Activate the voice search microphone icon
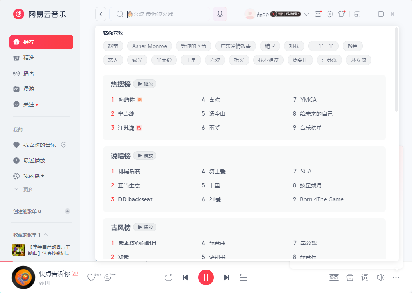This screenshot has width=412, height=293. pyautogui.click(x=220, y=14)
